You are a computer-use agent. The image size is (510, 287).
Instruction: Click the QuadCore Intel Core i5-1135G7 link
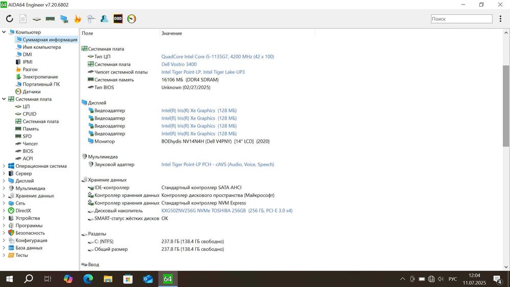pyautogui.click(x=218, y=57)
